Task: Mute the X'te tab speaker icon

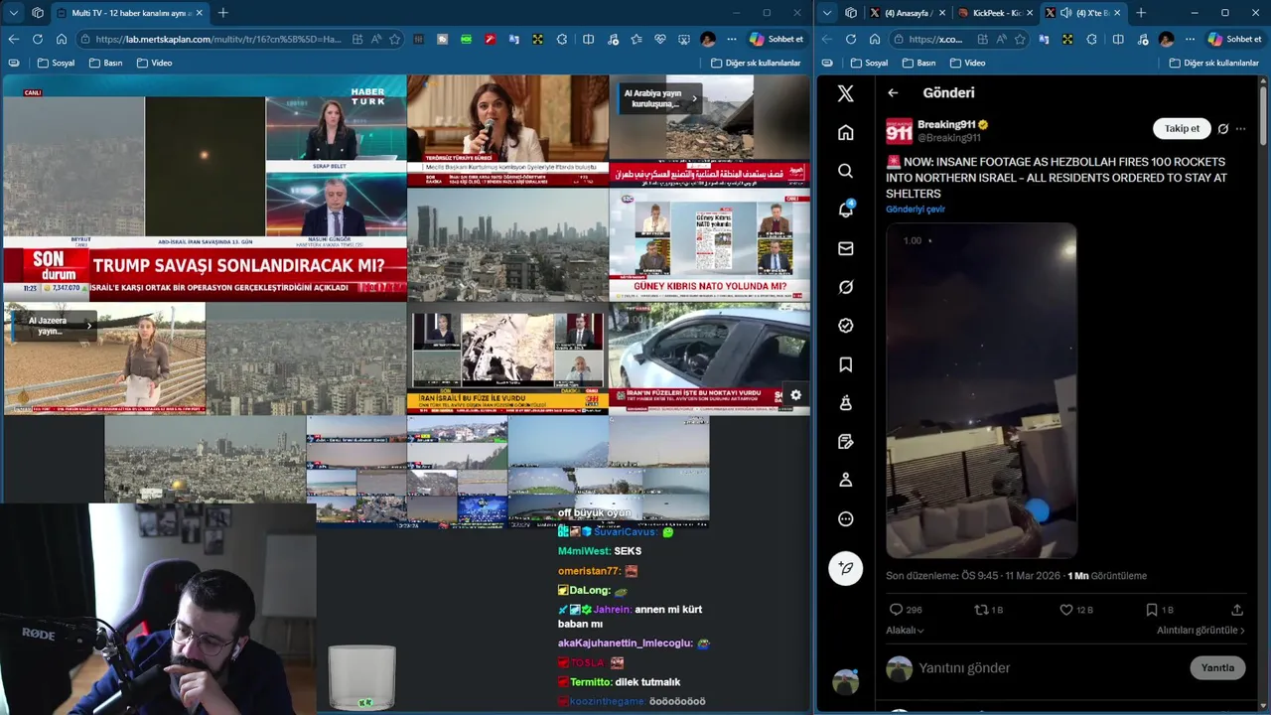Action: pyautogui.click(x=1065, y=13)
